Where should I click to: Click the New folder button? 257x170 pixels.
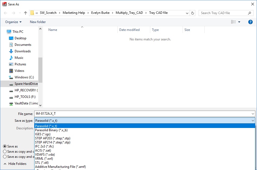pyautogui.click(x=38, y=22)
